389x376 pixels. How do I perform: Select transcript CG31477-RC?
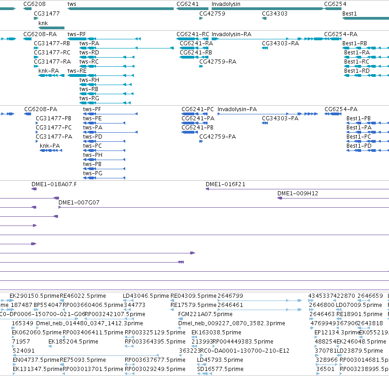36,57
